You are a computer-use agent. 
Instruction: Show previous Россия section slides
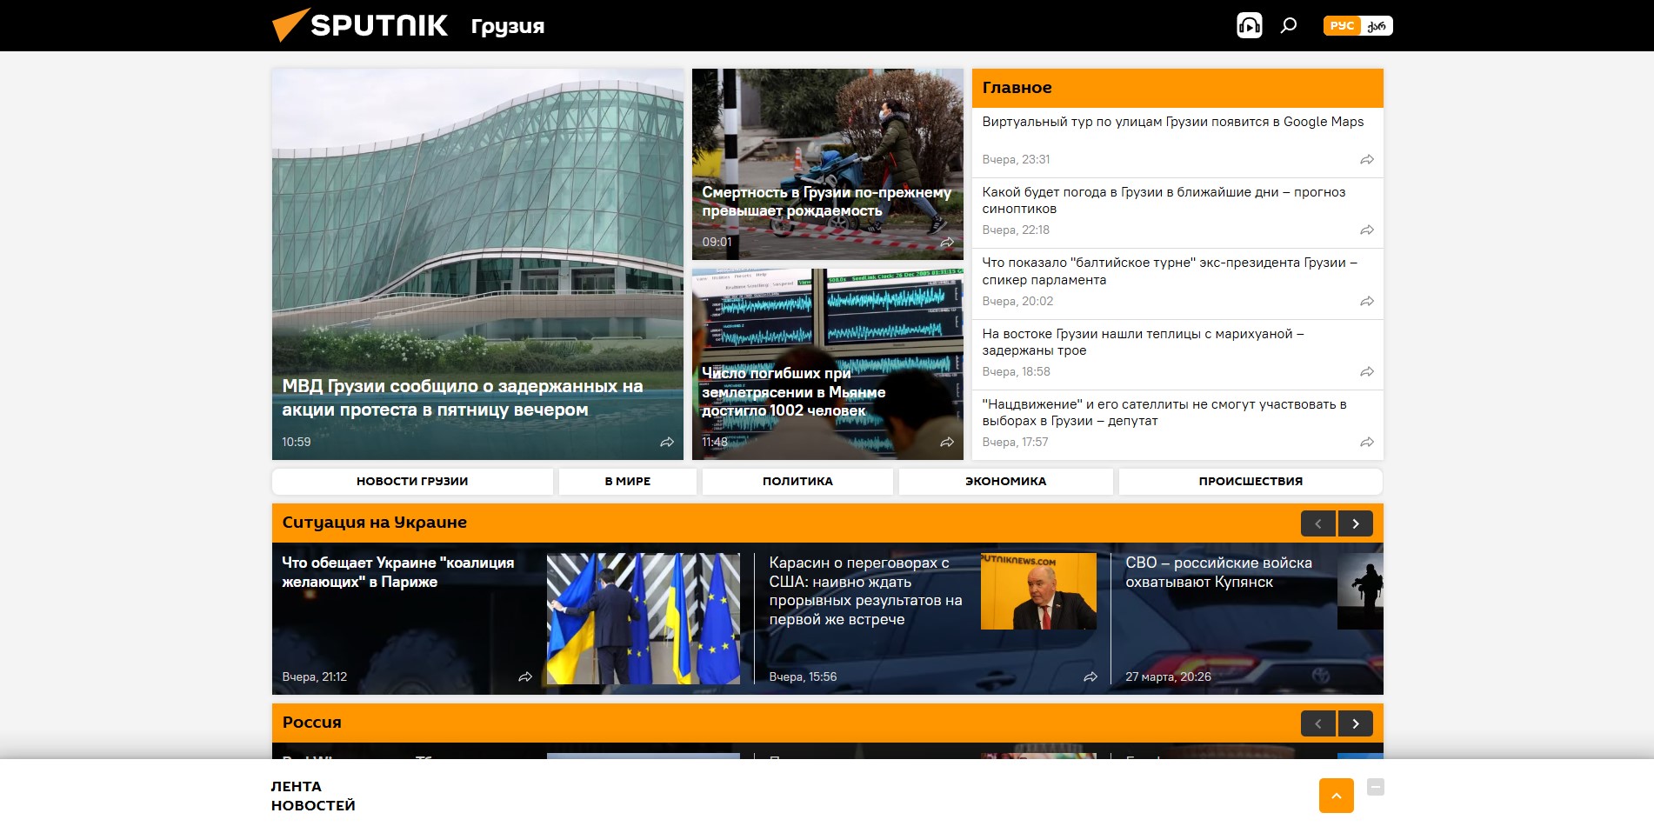coord(1318,723)
